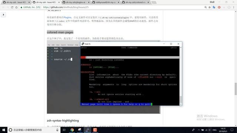The image size is (237, 133).
Task: Switch to oh-my-zsh/plugins tab
Action: [x=75, y=2]
